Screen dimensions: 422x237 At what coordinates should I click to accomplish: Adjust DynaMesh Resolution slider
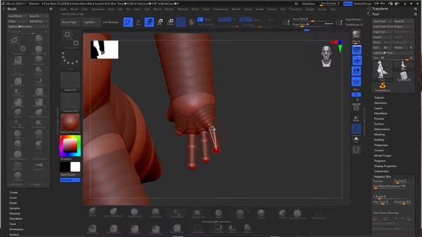[393, 186]
